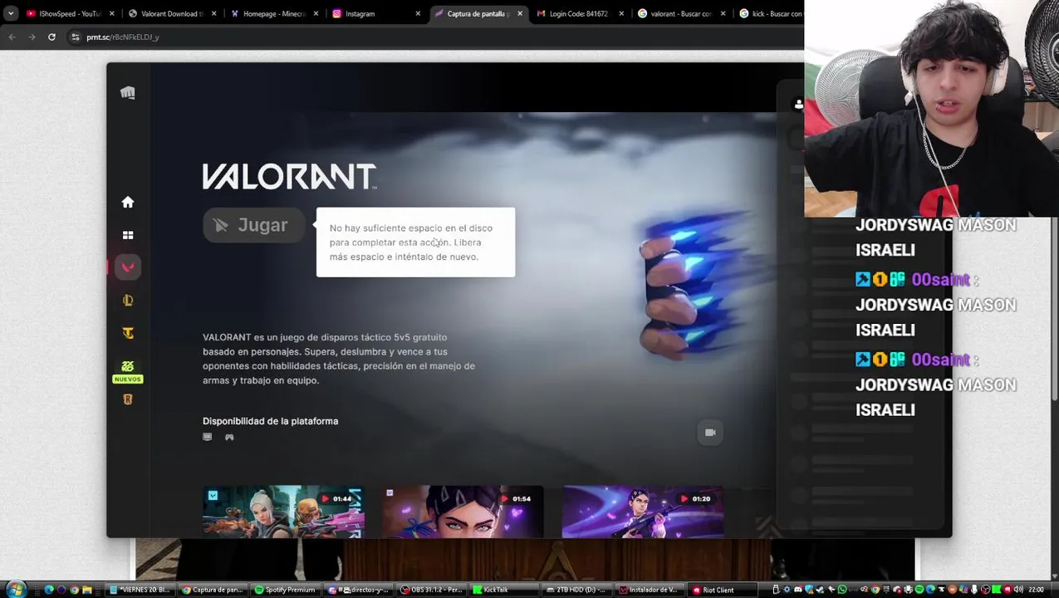This screenshot has width=1059, height=598.
Task: Open the Home icon in Riot sidebar
Action: coord(127,202)
